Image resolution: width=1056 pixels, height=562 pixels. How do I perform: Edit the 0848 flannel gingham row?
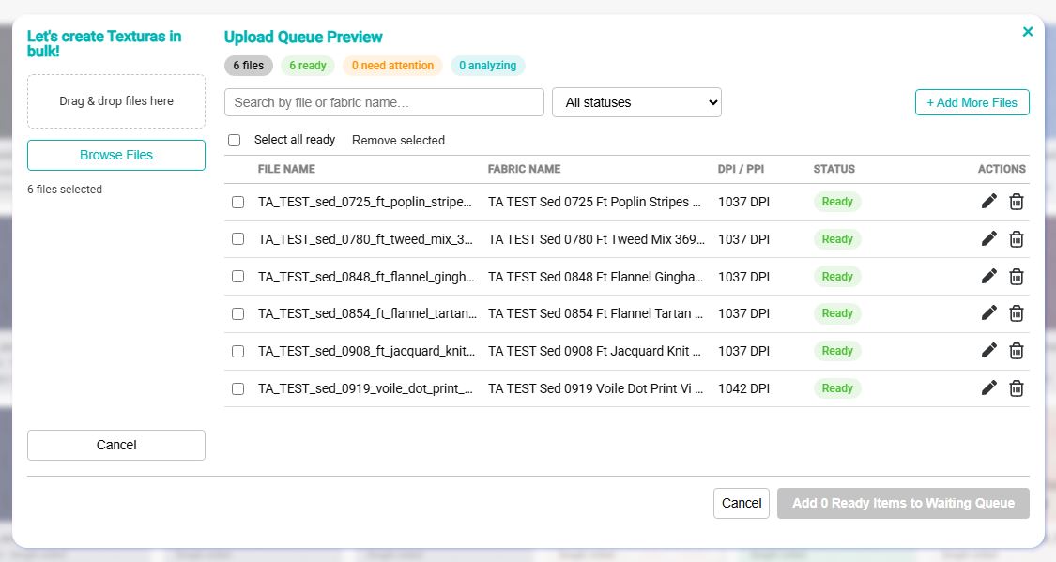pyautogui.click(x=988, y=276)
